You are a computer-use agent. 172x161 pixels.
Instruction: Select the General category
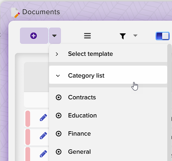coord(108,152)
